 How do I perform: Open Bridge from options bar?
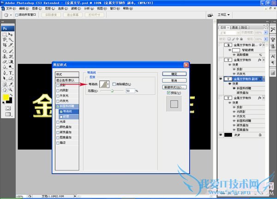tap(210, 15)
